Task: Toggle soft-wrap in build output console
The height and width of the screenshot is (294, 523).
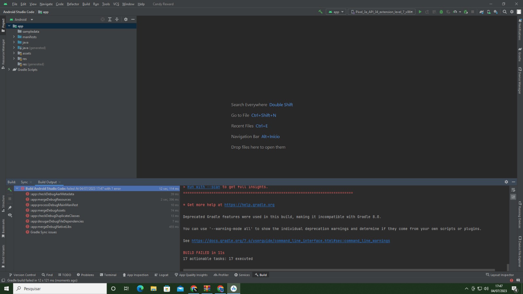Action: coord(513,190)
